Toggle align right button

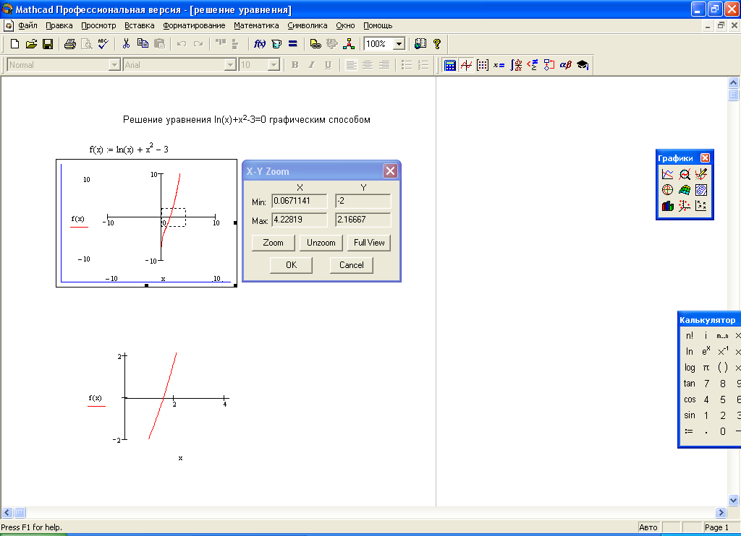385,65
